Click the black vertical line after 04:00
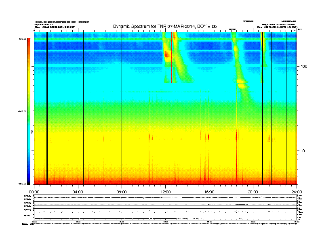320x247 pixels. (84, 108)
